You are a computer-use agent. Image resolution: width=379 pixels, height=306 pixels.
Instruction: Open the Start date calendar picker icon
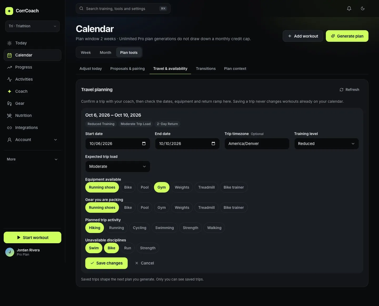pos(144,143)
